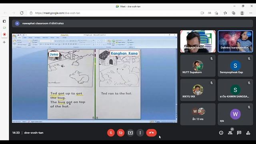Click the nawaphat classroom presenting banner
Screen dimensions: 256x144
pyautogui.click(x=132, y=23)
